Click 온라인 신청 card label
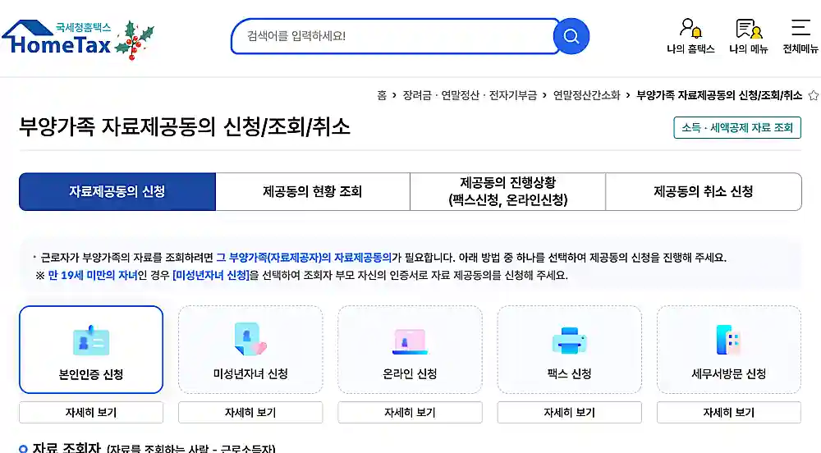 (410, 374)
